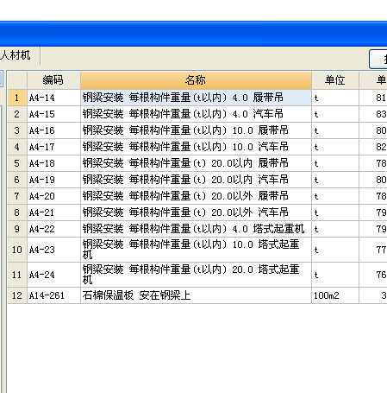Select name 钢梁安装 20.0以内 履带吊
Viewport: 387px width, 393px height.
click(x=196, y=163)
